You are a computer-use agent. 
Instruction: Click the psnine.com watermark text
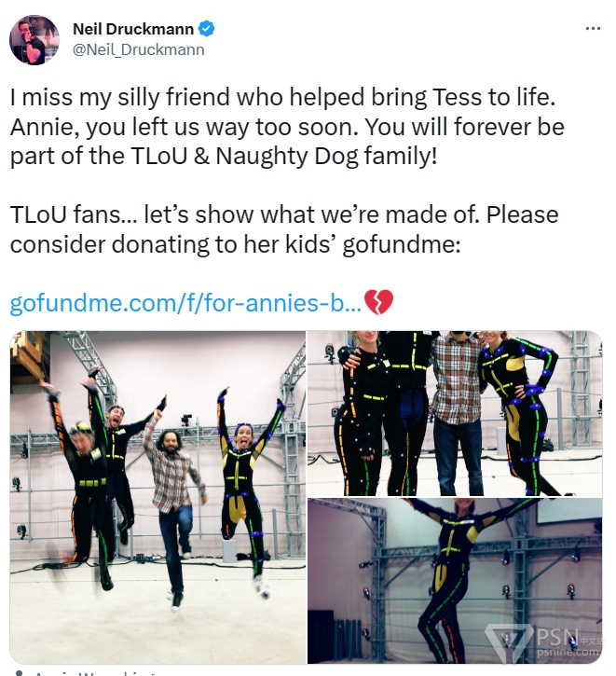[568, 653]
